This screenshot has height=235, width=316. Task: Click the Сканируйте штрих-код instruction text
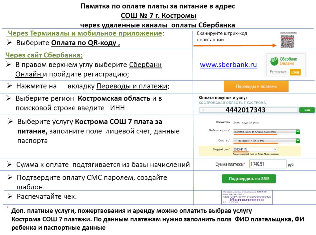(x=222, y=36)
